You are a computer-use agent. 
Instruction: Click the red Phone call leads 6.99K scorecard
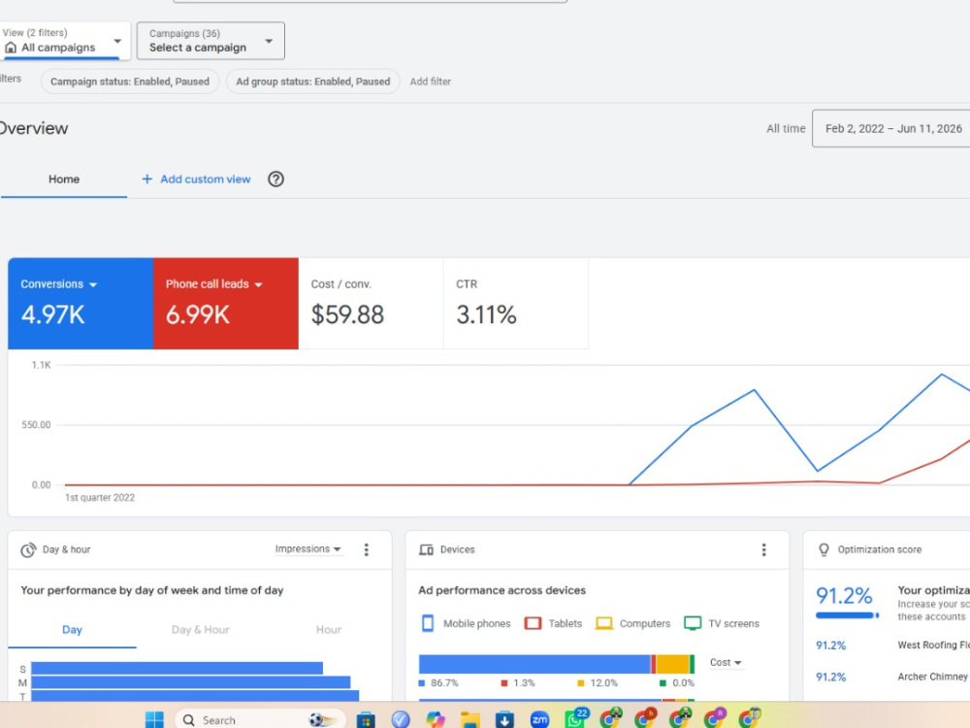pyautogui.click(x=226, y=303)
